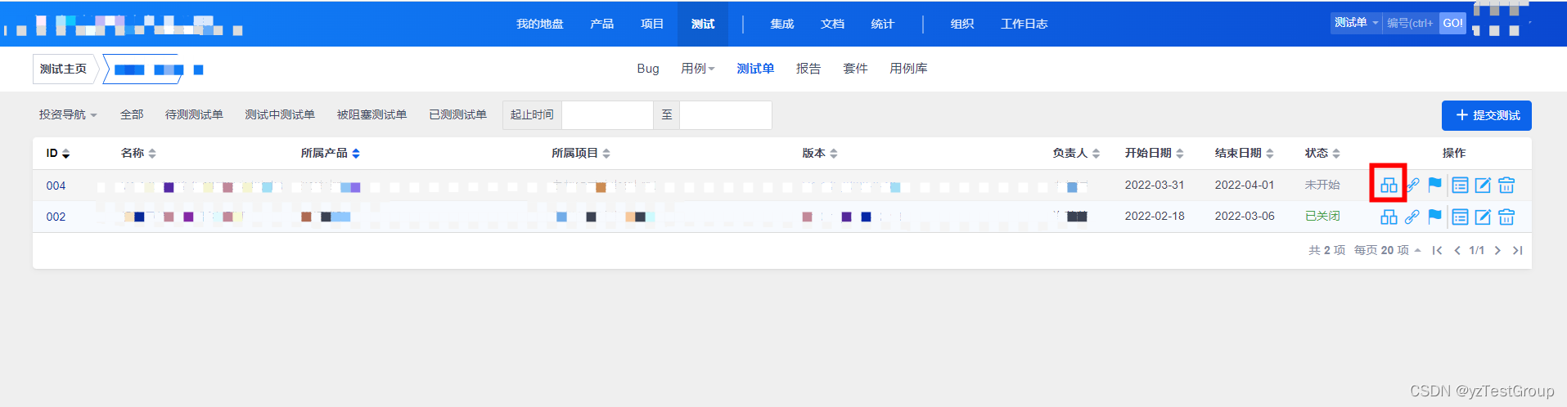This screenshot has width=1567, height=407.
Task: Open 集成 in the top menu
Action: pyautogui.click(x=782, y=24)
